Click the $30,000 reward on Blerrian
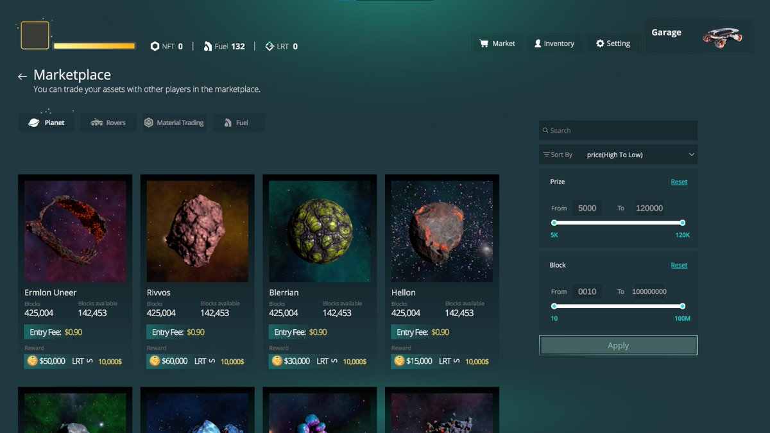Screen dimensions: 770x433 [x=297, y=361]
